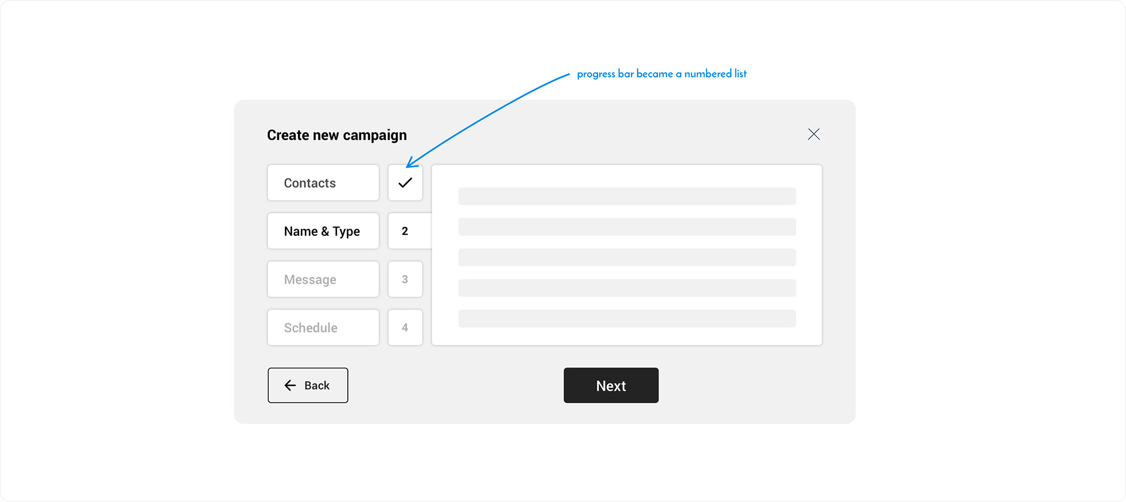Click the Next button
The width and height of the screenshot is (1126, 502).
click(x=611, y=385)
